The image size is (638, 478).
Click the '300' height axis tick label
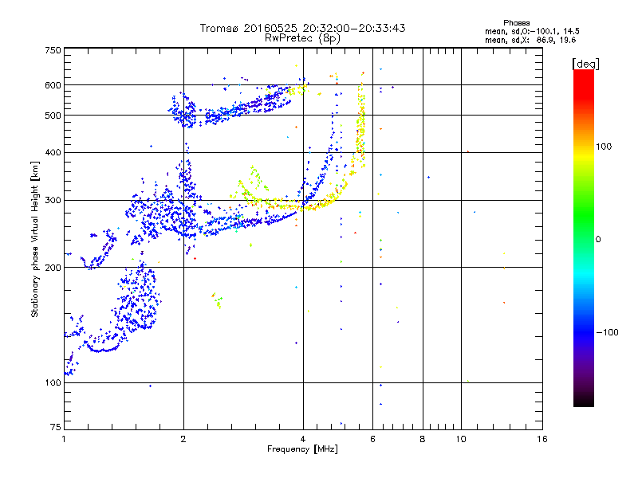tap(53, 201)
